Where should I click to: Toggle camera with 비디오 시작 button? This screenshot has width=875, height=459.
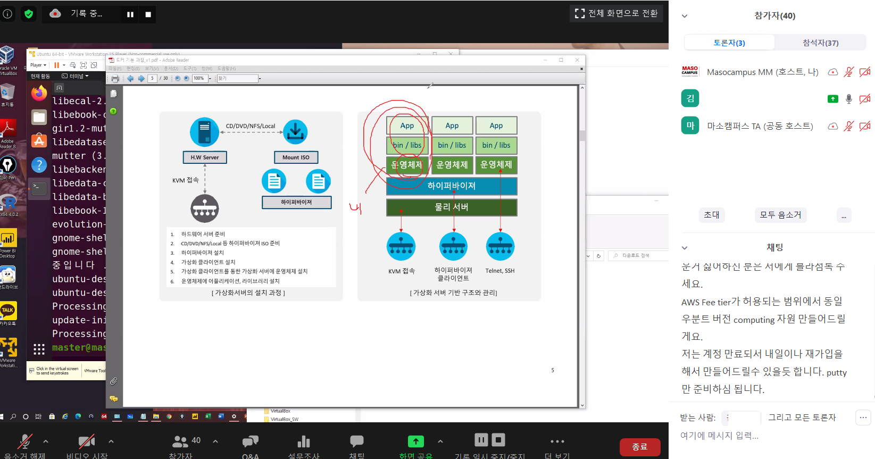click(86, 442)
